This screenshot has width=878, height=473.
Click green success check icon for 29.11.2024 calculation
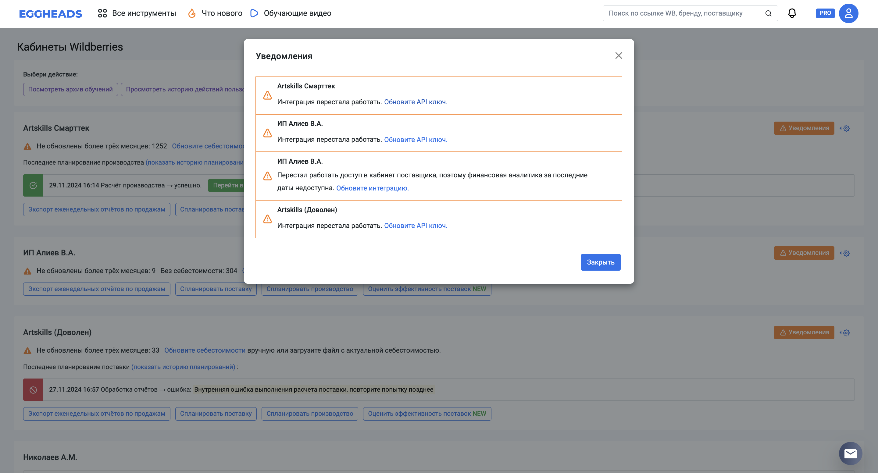[x=33, y=185]
